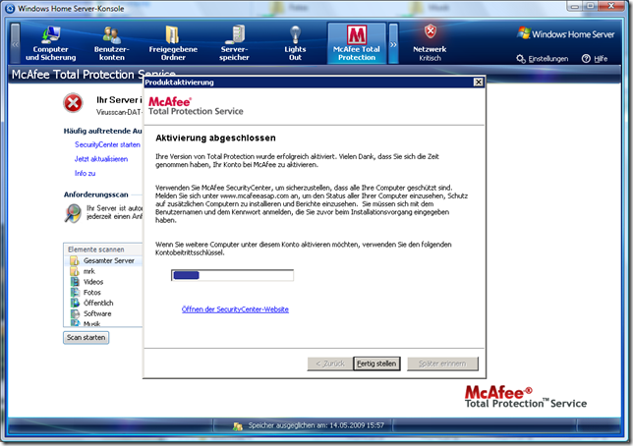Click the storage balance status bar icon
The height and width of the screenshot is (446, 633).
tap(238, 425)
